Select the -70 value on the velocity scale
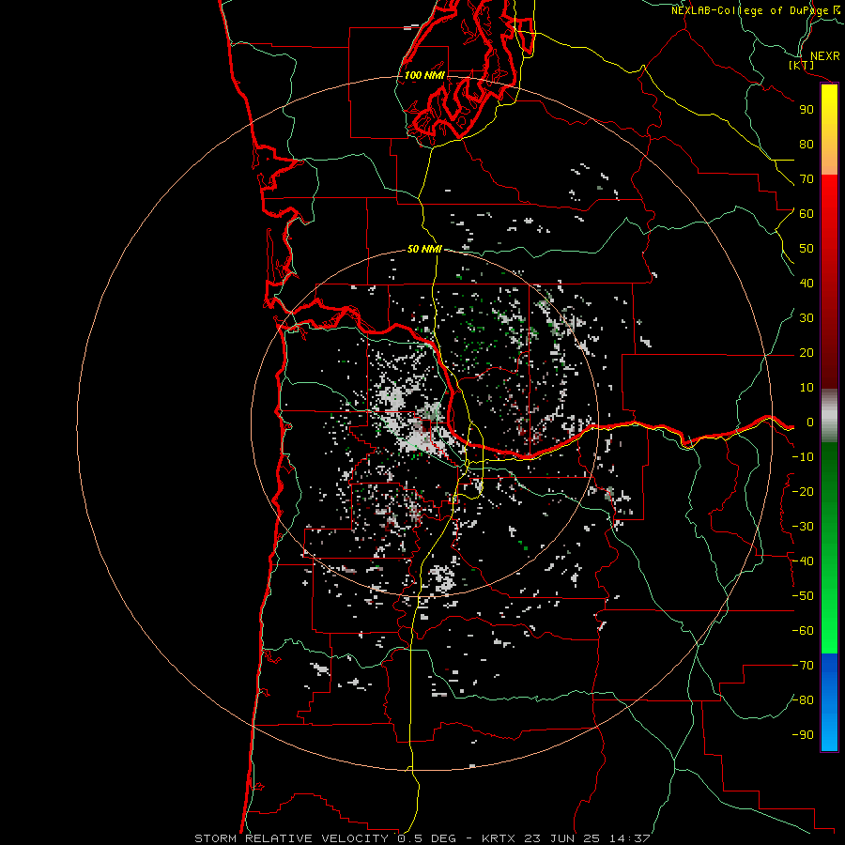The image size is (845, 845). [803, 666]
